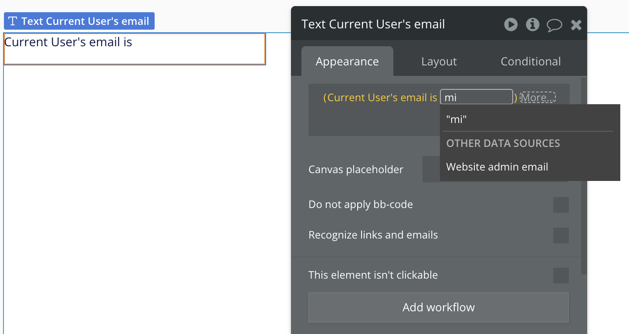Select the "mi" suggestion in the dropdown
This screenshot has height=334, width=629.
(x=457, y=119)
